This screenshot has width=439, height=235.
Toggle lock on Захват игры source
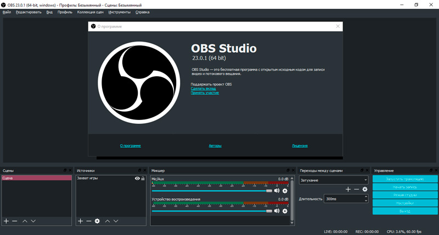143,178
